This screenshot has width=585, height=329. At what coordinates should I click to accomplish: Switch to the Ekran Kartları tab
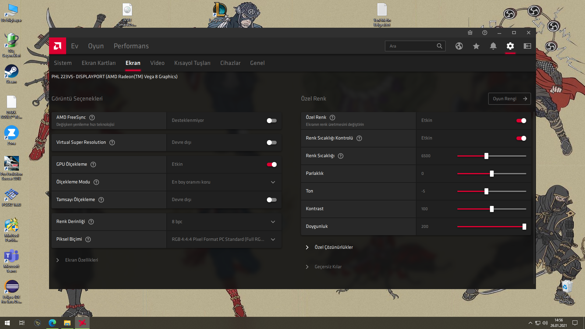click(98, 63)
